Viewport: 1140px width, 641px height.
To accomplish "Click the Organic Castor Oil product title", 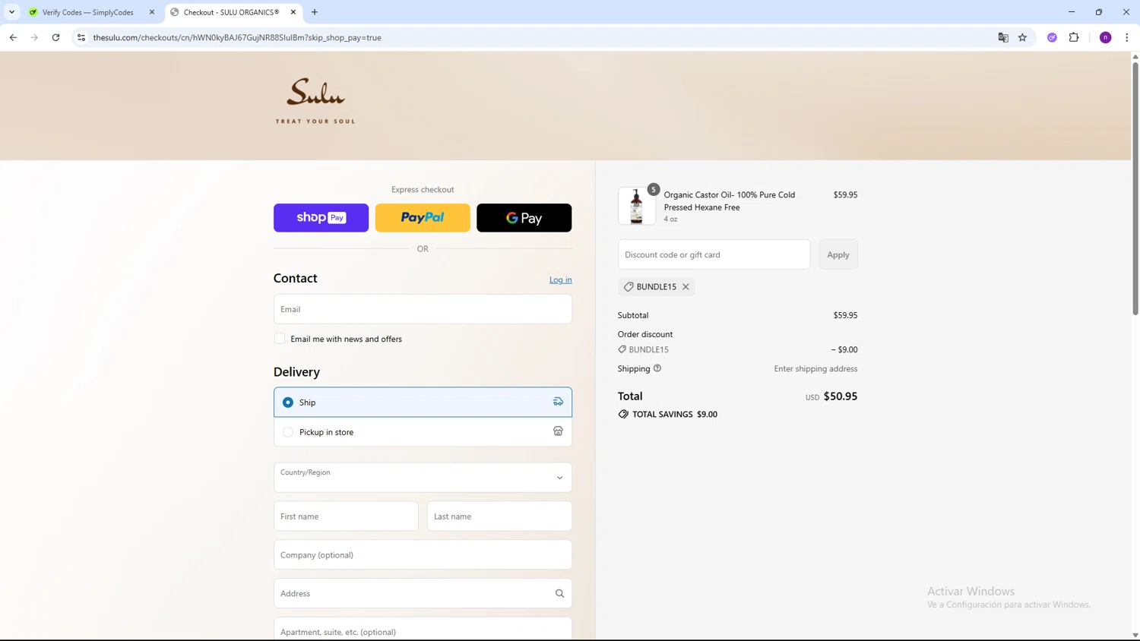I will tap(730, 201).
